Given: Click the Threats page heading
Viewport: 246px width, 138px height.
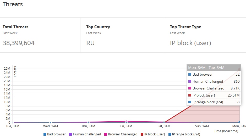Looking at the screenshot, I should click(13, 4).
